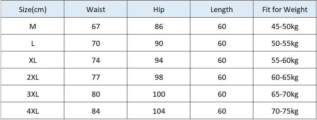The width and height of the screenshot is (317, 120).
Task: Select the M size cell
Action: pos(33,26)
